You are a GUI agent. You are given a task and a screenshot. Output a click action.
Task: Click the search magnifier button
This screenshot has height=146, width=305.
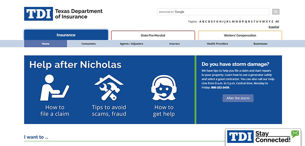276,12
